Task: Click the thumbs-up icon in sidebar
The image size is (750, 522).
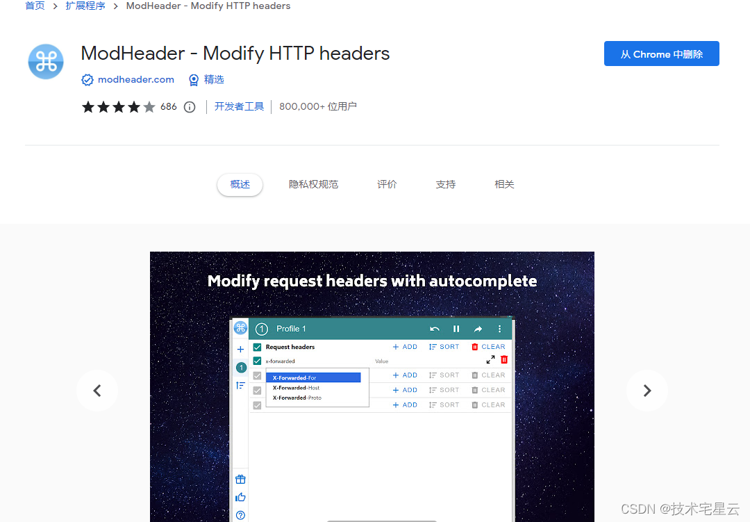Action: 240,497
